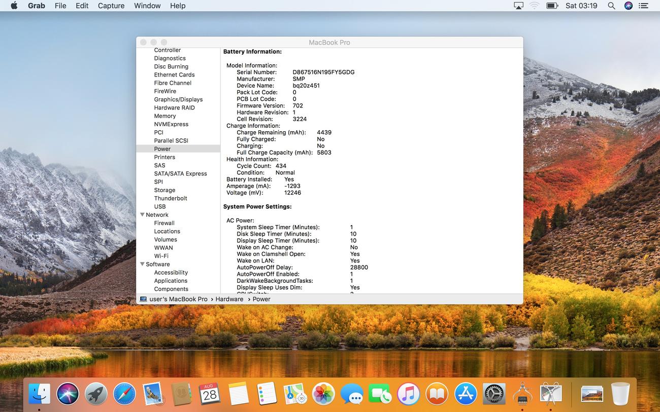The height and width of the screenshot is (412, 660).
Task: Open the File menu
Action: pyautogui.click(x=60, y=6)
